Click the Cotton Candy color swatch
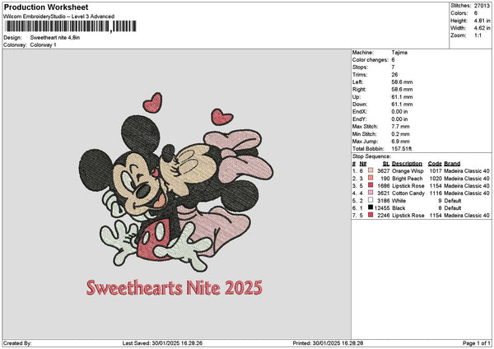 [x=370, y=193]
